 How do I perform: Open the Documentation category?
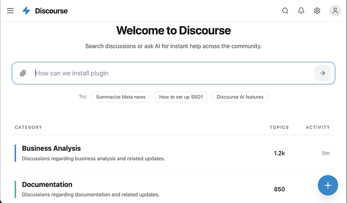pyautogui.click(x=47, y=184)
